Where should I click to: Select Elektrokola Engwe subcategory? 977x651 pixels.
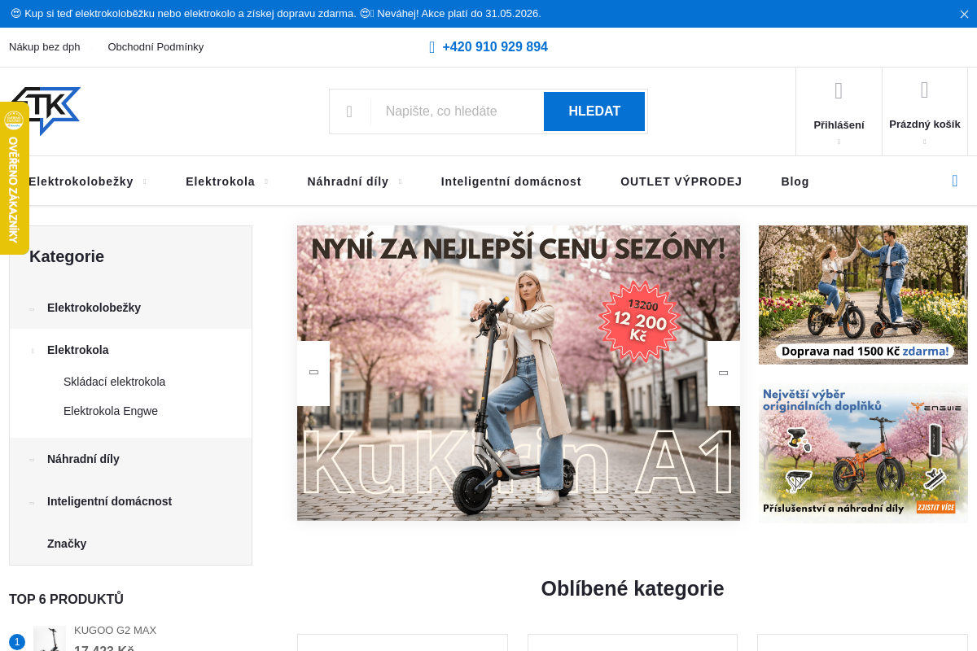pyautogui.click(x=111, y=411)
